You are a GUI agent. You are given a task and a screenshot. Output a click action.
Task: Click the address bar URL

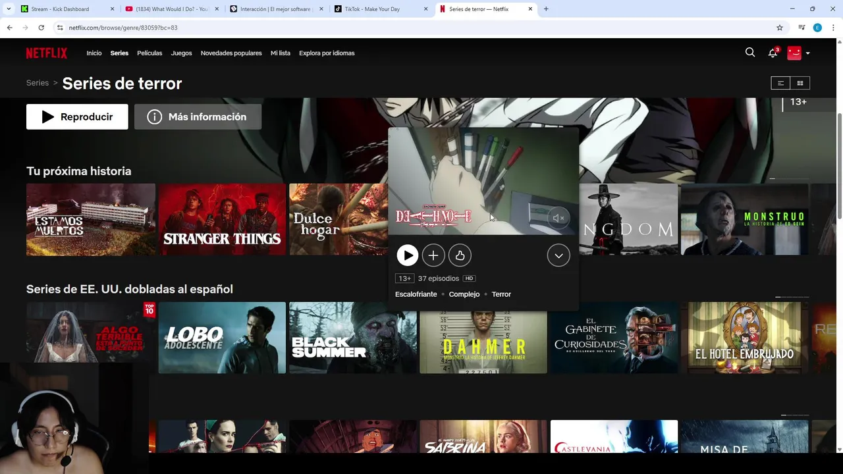pos(122,28)
